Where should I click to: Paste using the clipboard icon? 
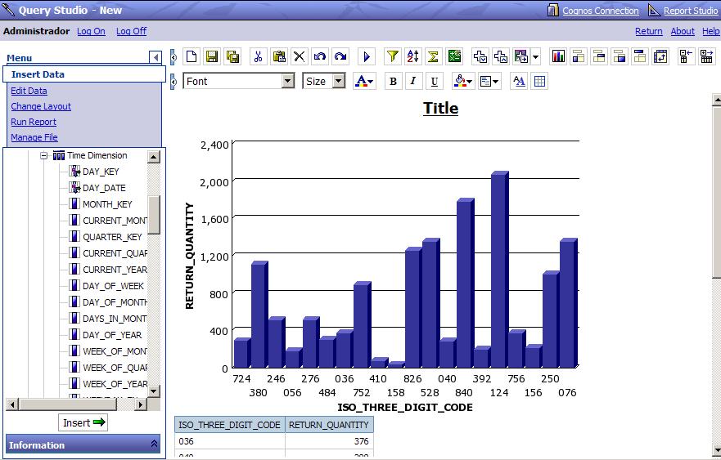click(278, 56)
